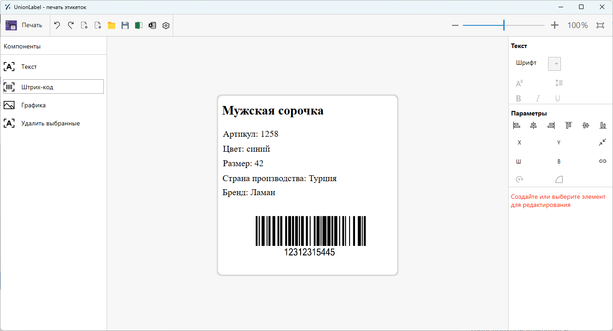Click the line spacing icon
Image resolution: width=613 pixels, height=331 pixels.
pos(559,83)
